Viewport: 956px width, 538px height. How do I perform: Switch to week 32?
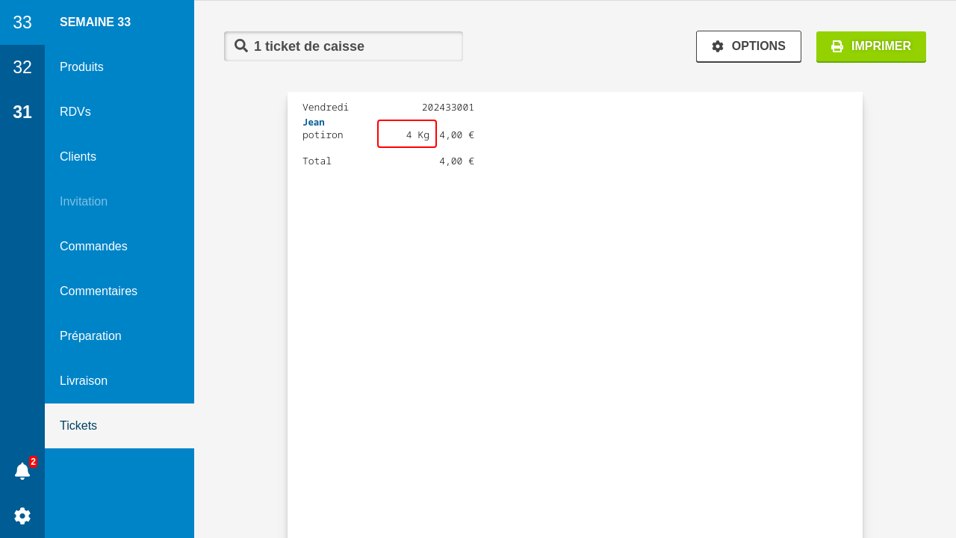pos(22,67)
